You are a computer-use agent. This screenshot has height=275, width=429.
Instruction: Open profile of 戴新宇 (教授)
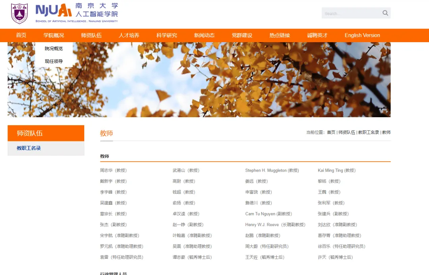(113, 181)
